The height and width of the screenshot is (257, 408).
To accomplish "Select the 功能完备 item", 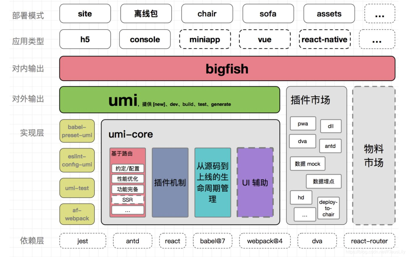I will point(128,189).
